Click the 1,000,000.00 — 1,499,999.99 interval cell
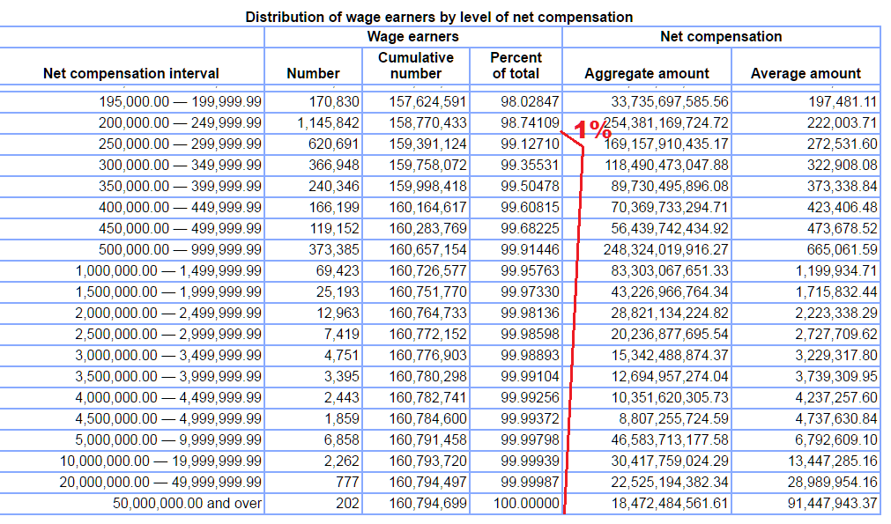This screenshot has width=891, height=524. [x=168, y=271]
